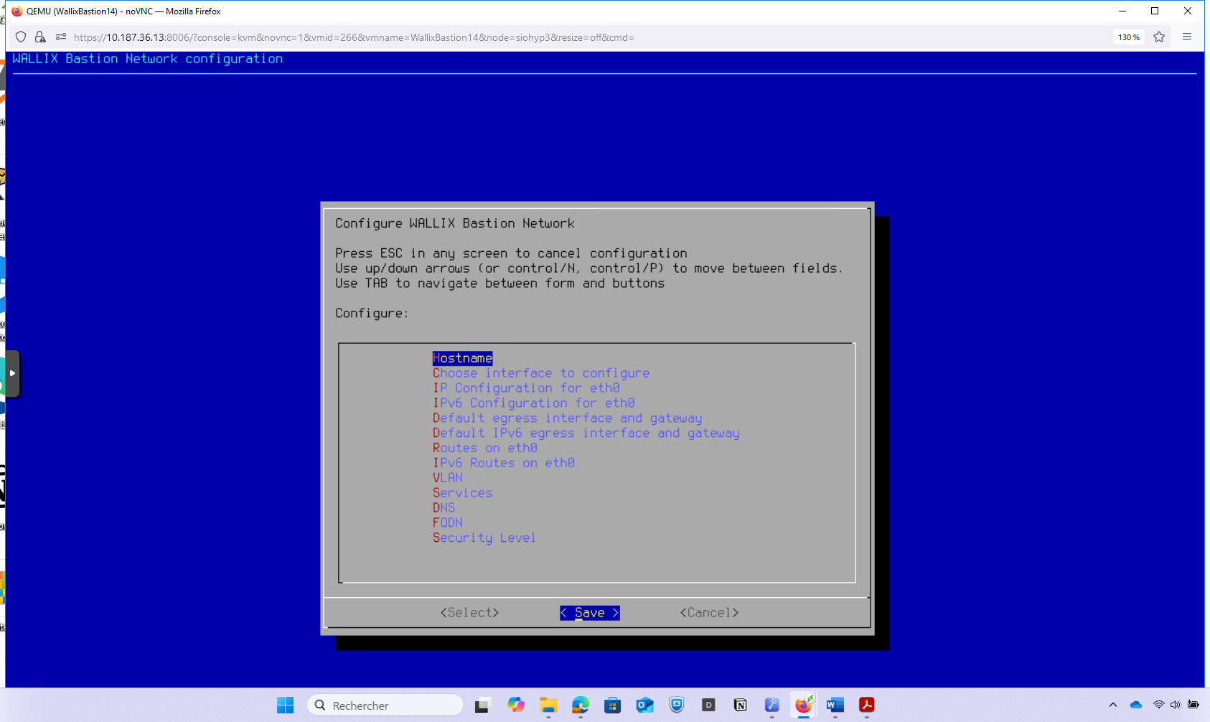Click the Rechercher taskbar search box
Screen dimensions: 1210x722
(385, 705)
